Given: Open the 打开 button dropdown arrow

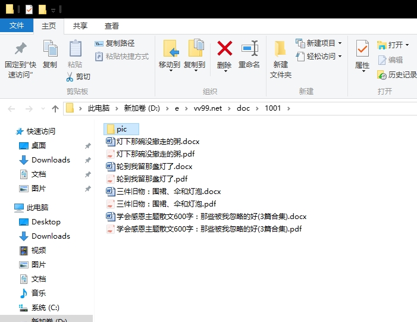Looking at the screenshot, I should pyautogui.click(x=407, y=45).
